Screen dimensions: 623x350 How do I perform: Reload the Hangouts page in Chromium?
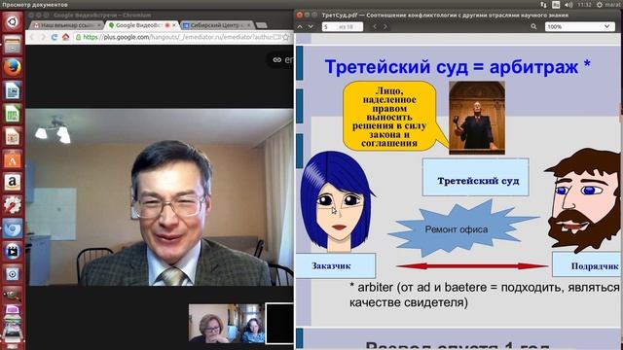pyautogui.click(x=55, y=37)
